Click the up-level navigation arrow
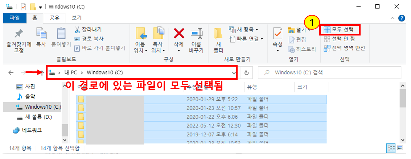 42,73
